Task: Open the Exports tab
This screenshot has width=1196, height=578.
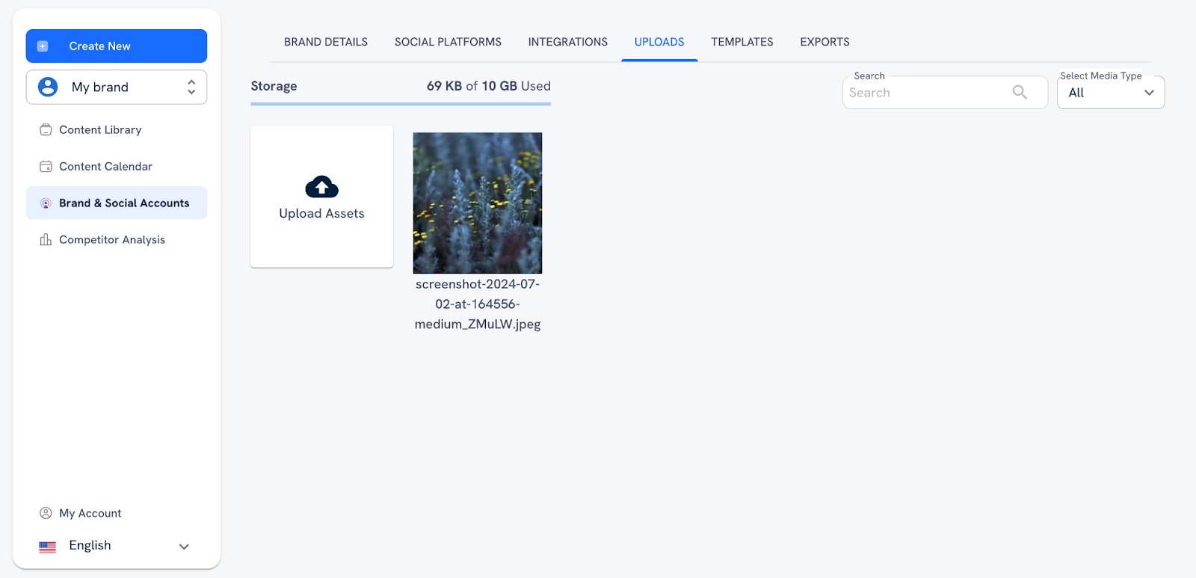Action: click(x=824, y=42)
